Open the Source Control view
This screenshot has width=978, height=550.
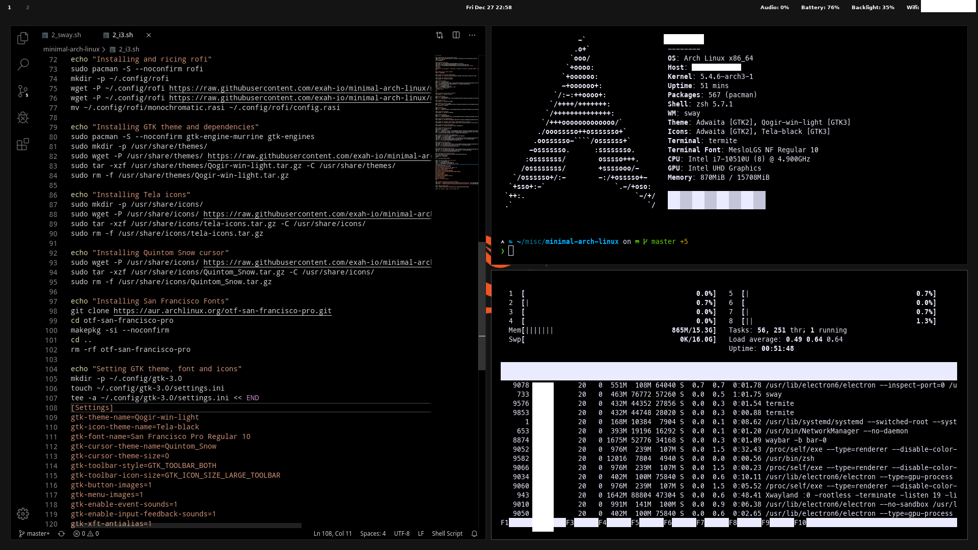pos(22,91)
